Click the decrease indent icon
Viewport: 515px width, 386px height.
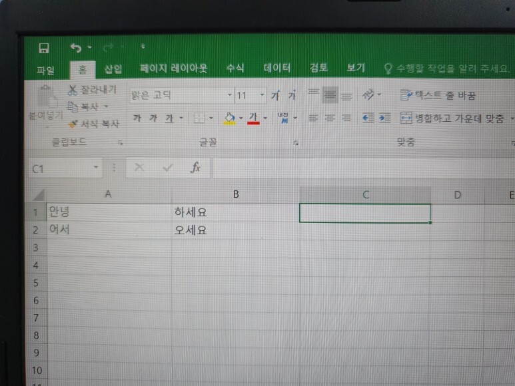point(368,118)
